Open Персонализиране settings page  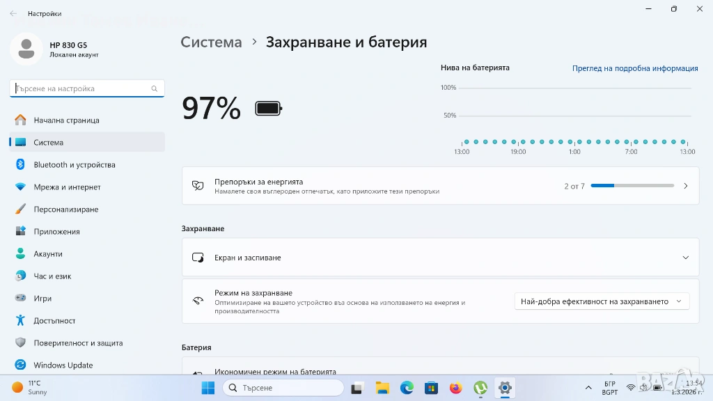[65, 210]
